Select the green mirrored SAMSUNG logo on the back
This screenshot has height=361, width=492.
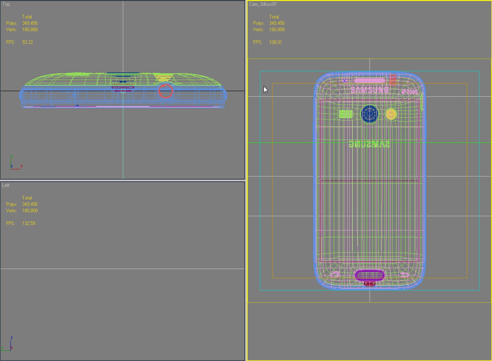pos(369,144)
